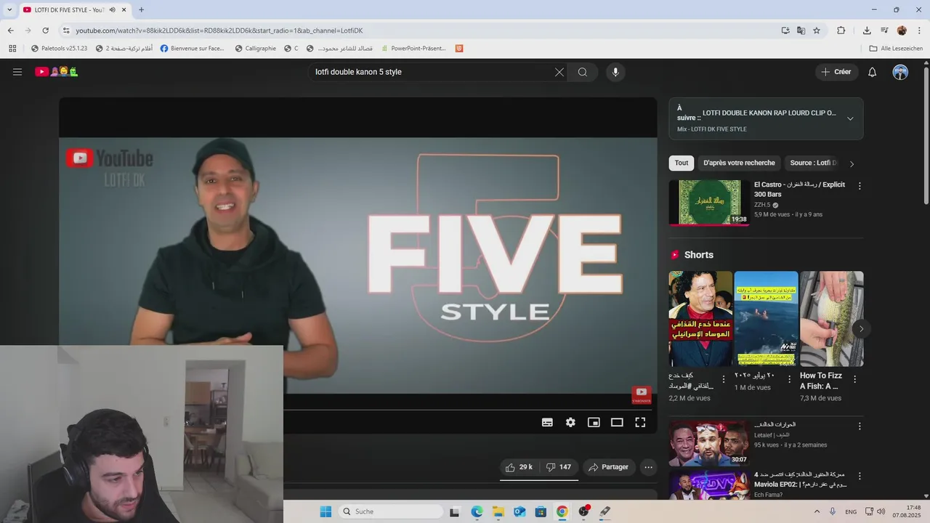930x523 pixels.
Task: Bookmark this page with the star
Action: click(817, 31)
